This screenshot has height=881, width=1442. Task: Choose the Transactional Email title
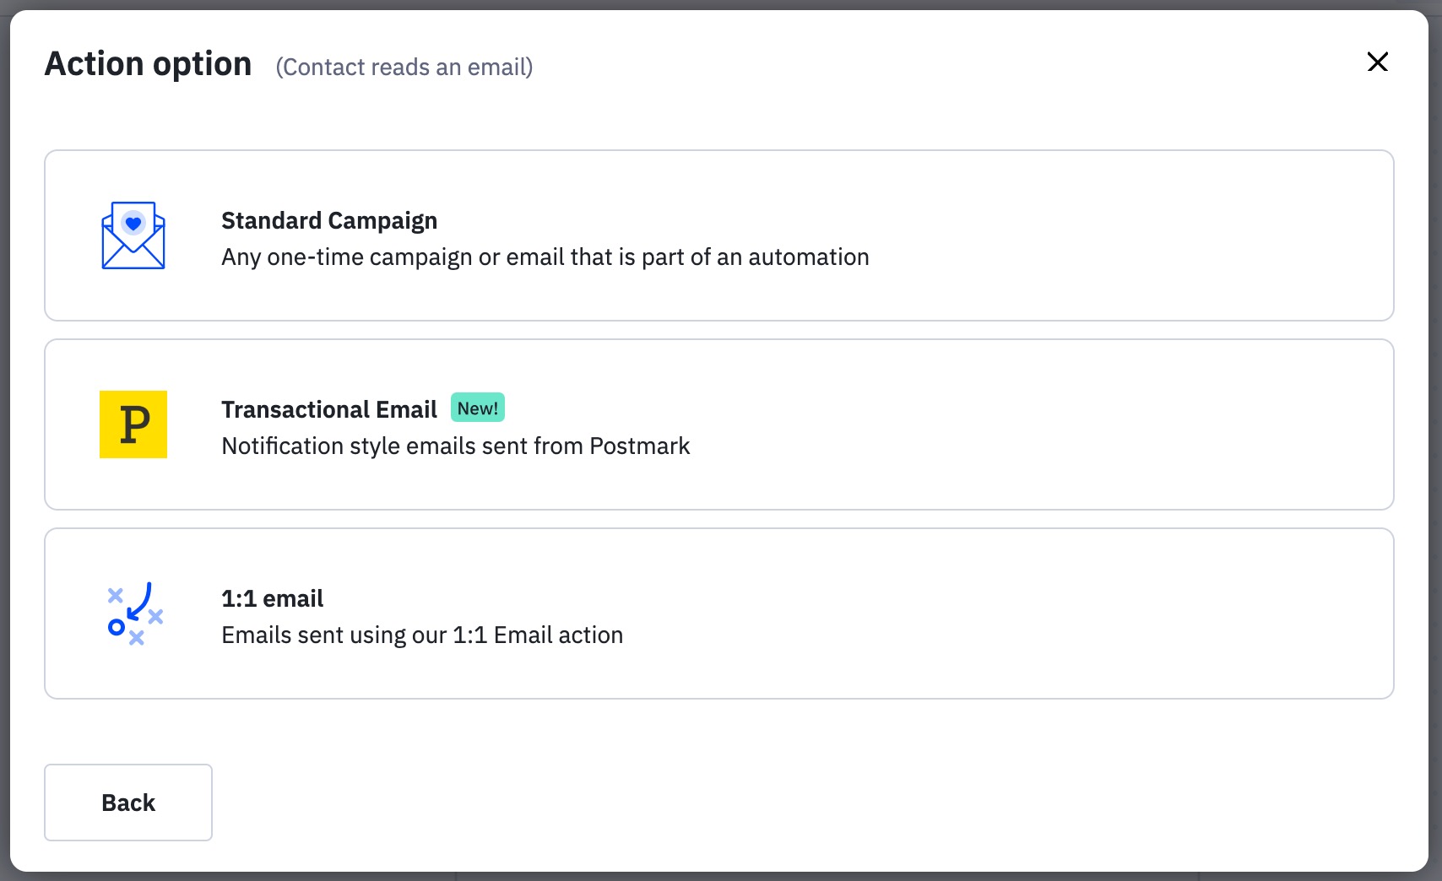(x=328, y=410)
